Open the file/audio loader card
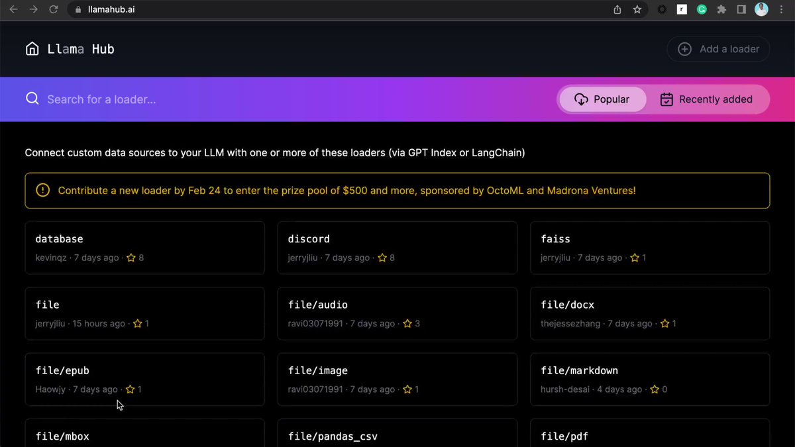 point(397,313)
